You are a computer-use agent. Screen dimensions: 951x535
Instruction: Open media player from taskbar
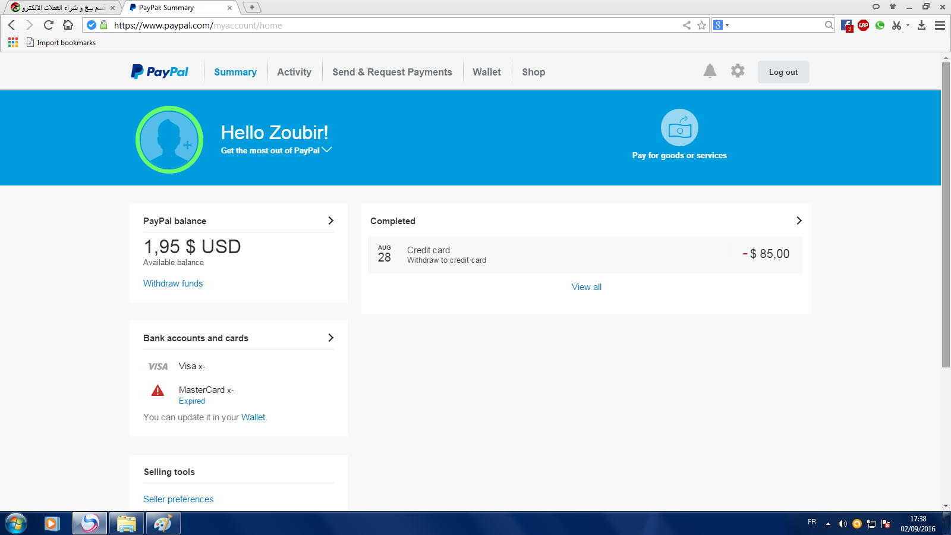[52, 524]
